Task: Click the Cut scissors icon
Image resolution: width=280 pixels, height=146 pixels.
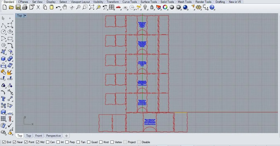Action: 38,7
